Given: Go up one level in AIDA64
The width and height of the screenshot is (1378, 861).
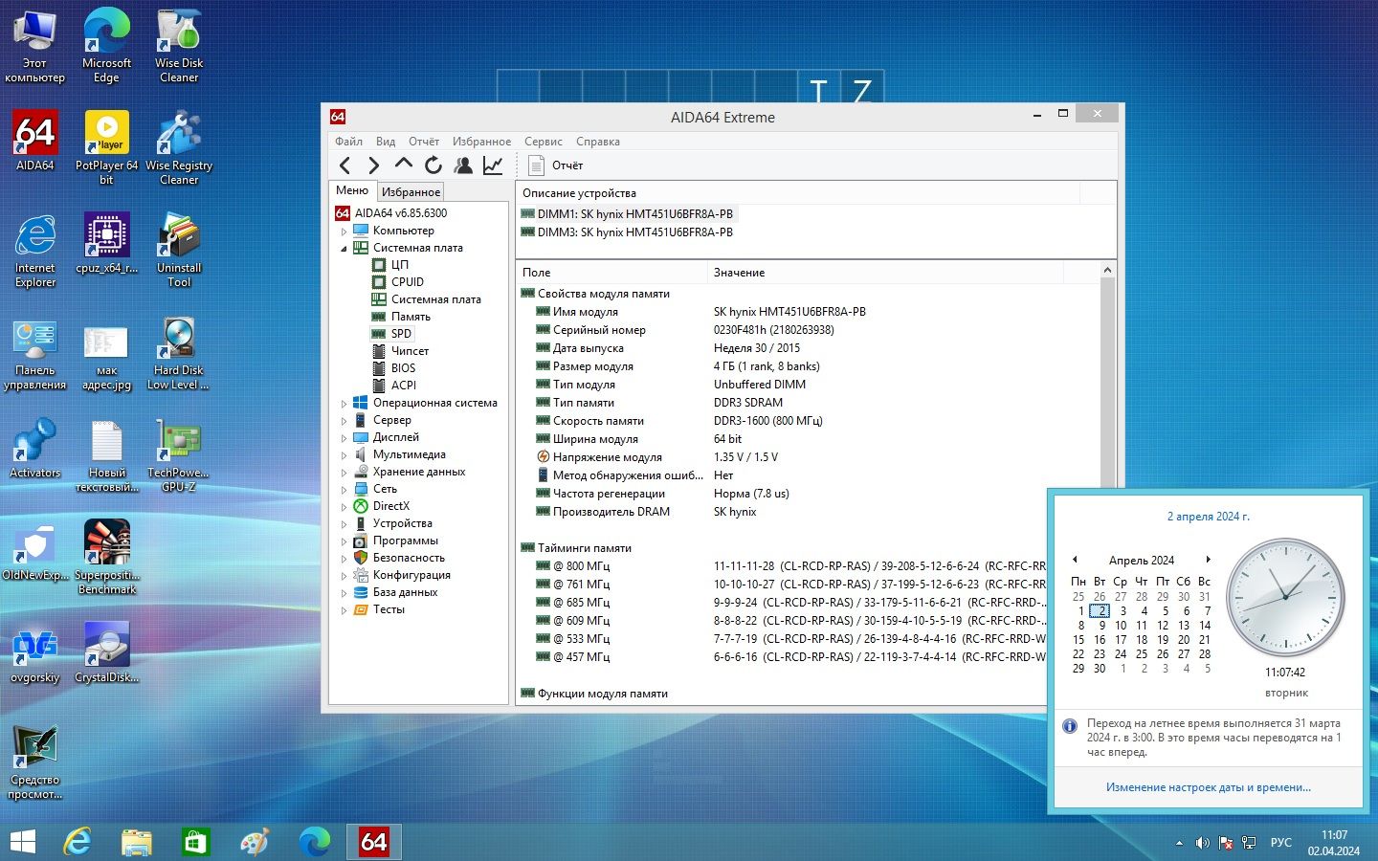Looking at the screenshot, I should tap(404, 166).
